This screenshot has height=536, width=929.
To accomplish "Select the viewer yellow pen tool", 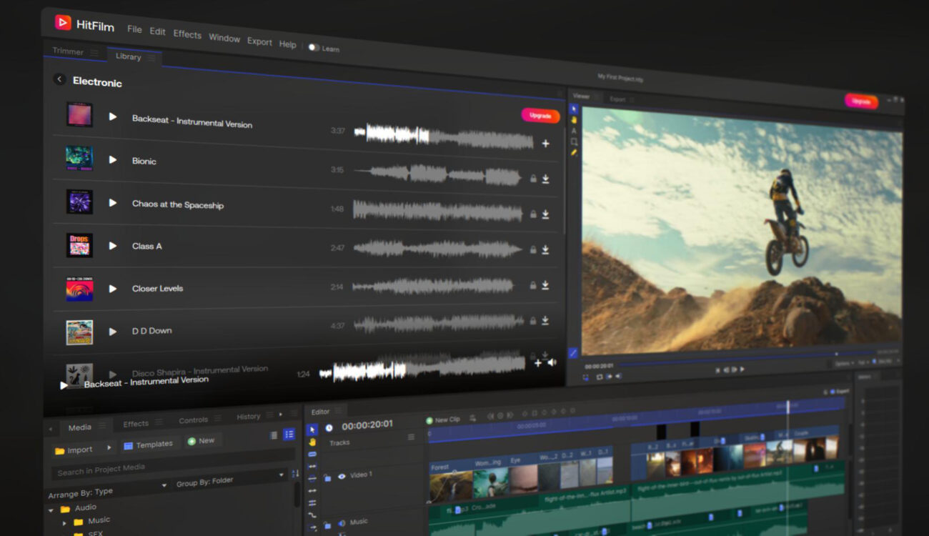I will [x=573, y=152].
